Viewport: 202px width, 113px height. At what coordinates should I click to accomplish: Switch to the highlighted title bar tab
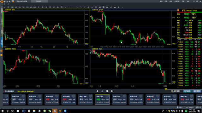(x=39, y=1)
